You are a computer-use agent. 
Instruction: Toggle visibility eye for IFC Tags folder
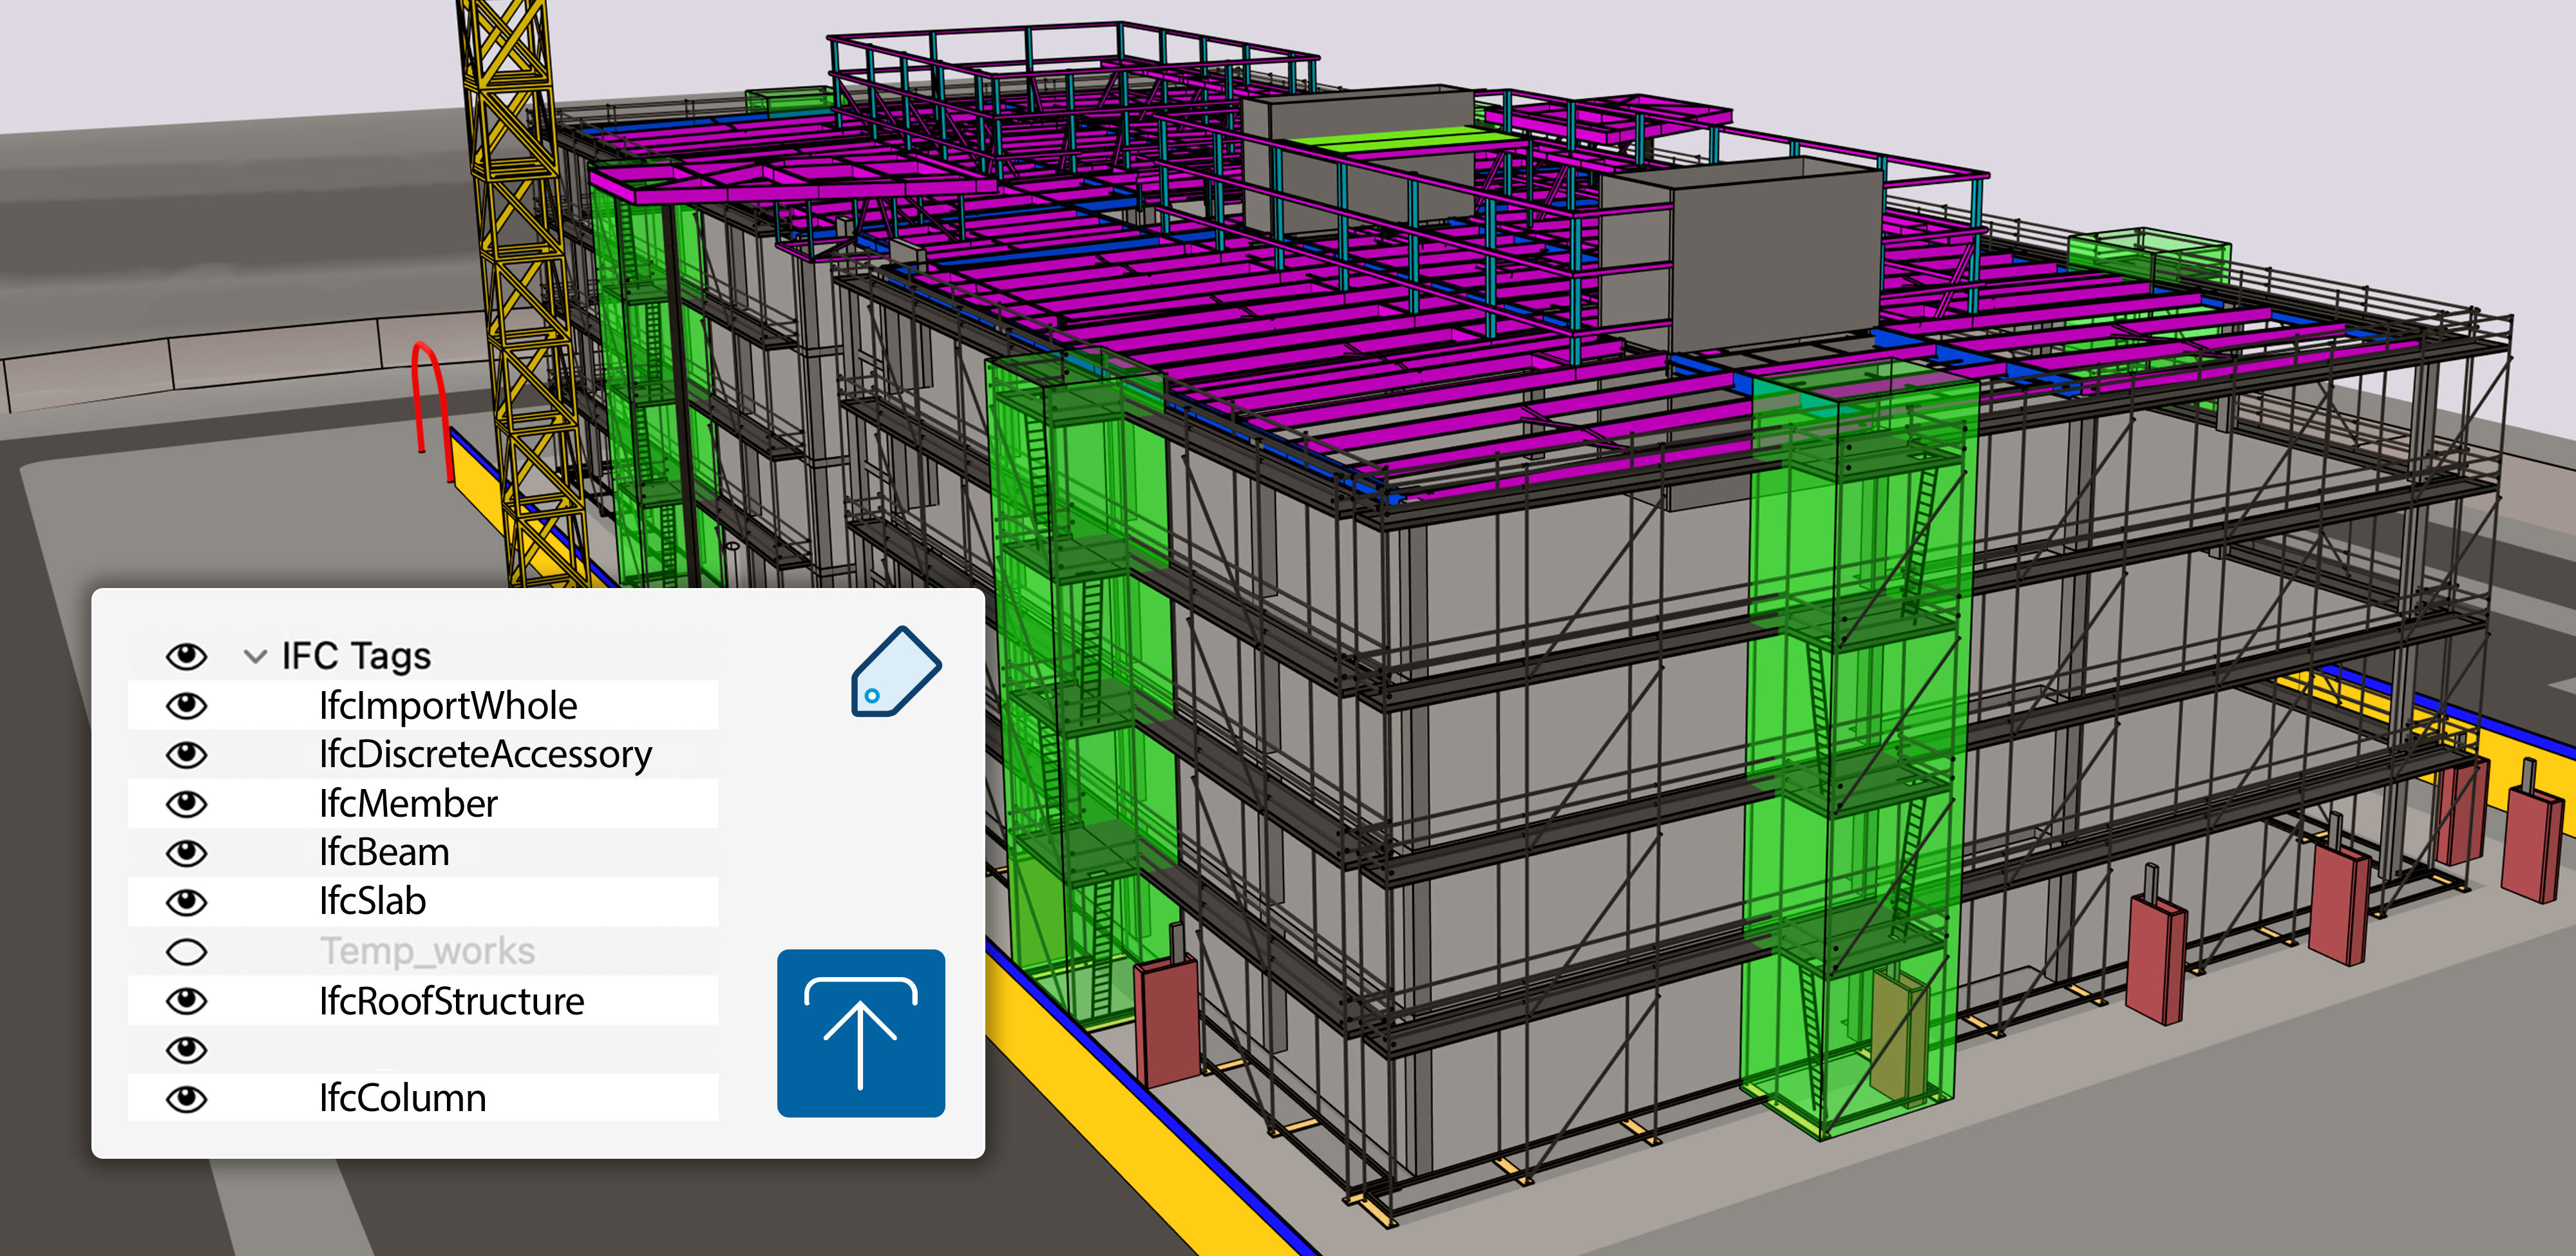[x=186, y=656]
